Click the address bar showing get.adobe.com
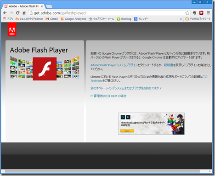 [107, 13]
